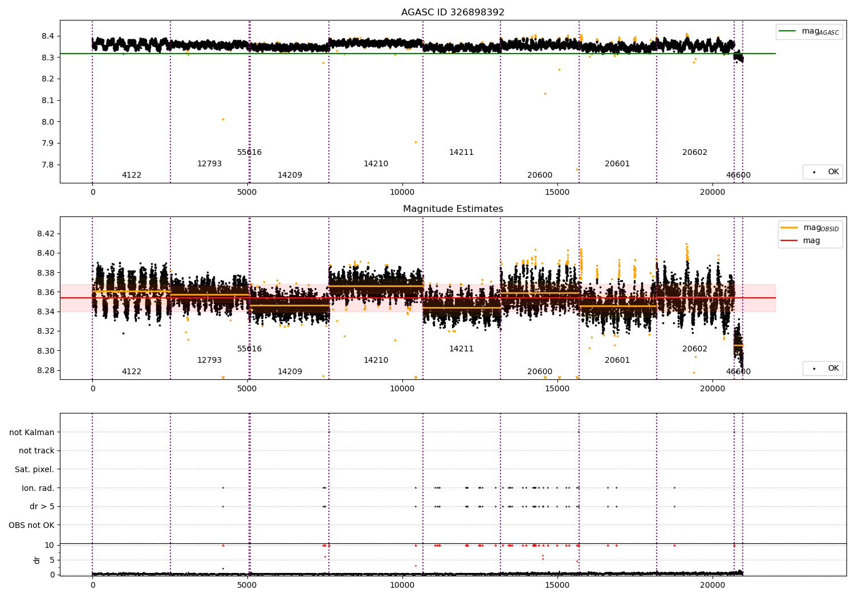This screenshot has height=598, width=855.
Task: Click obsid label 14211 in AGASC ID plot
Action: tap(461, 152)
